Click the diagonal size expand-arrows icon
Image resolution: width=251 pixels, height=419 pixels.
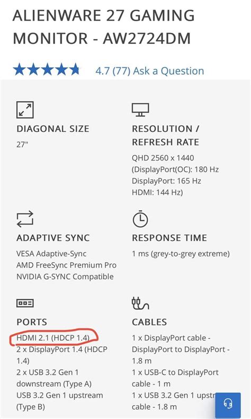[x=25, y=110]
